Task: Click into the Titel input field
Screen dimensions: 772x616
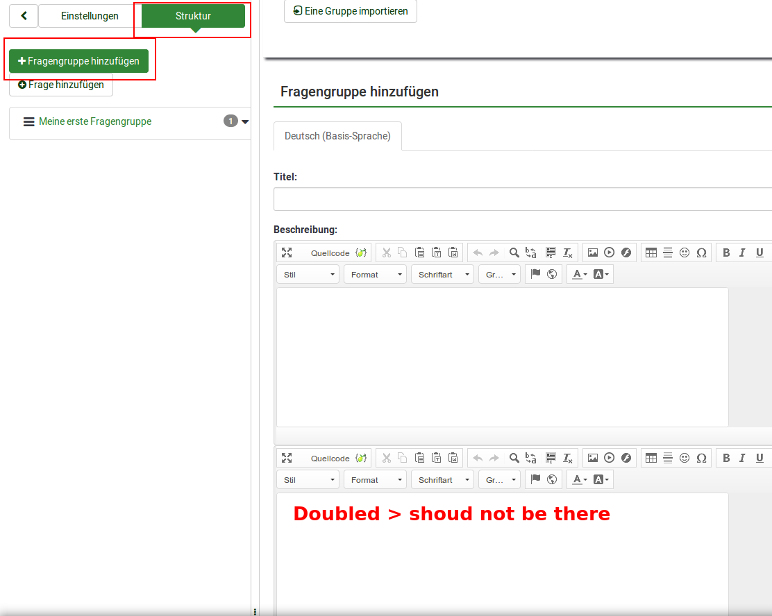Action: click(x=522, y=199)
